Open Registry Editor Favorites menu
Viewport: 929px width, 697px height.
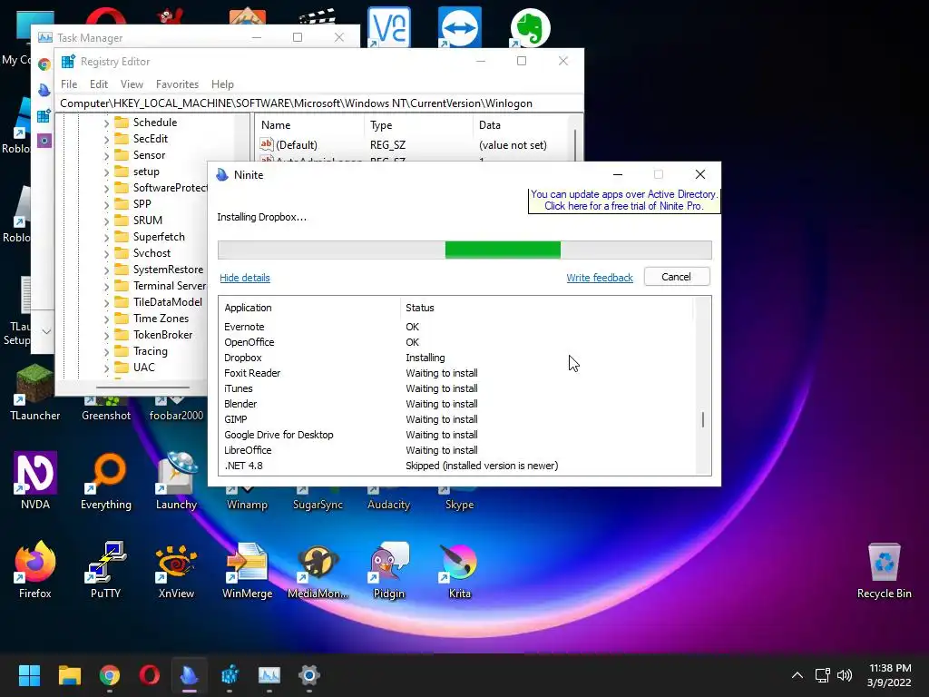tap(177, 84)
